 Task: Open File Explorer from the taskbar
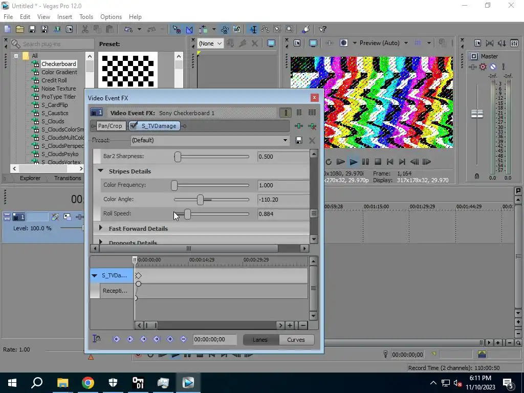[62, 383]
